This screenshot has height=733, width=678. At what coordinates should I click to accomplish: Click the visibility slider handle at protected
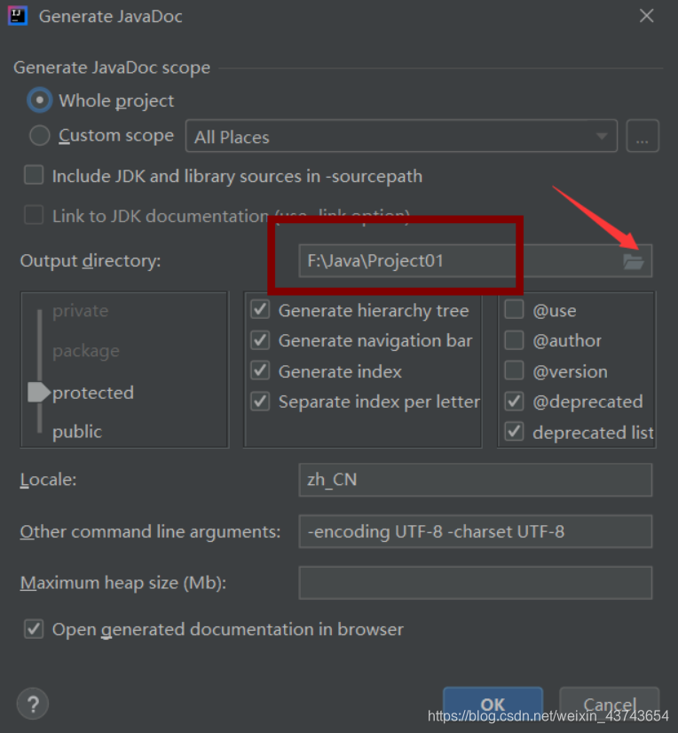[x=39, y=392]
